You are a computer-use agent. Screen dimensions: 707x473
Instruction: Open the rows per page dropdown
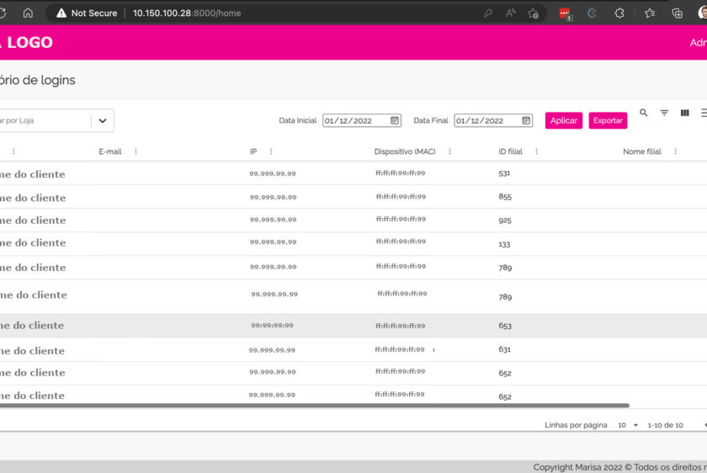click(628, 425)
